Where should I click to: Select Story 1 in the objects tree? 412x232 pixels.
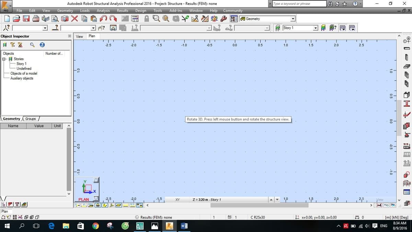21,64
